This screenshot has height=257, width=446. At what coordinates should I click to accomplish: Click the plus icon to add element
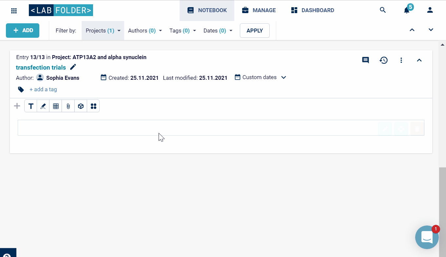coord(17,106)
